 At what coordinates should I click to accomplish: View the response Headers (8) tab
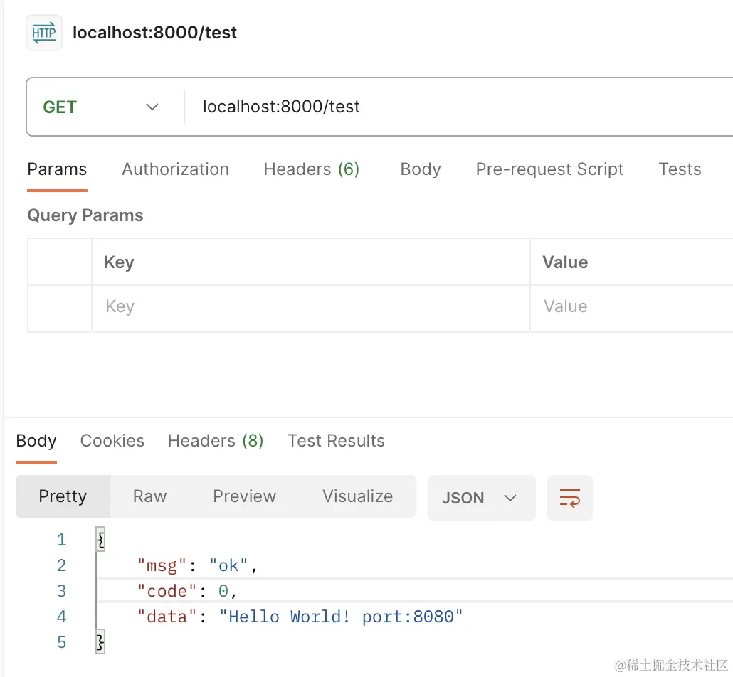[x=216, y=441]
